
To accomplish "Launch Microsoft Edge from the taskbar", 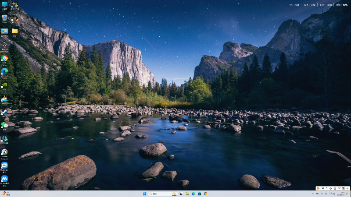I will (193, 193).
